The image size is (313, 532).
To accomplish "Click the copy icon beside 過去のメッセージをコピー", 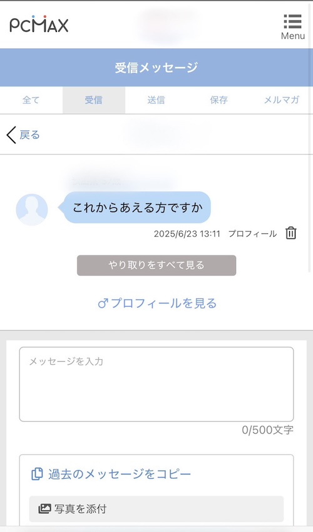I will pos(37,474).
